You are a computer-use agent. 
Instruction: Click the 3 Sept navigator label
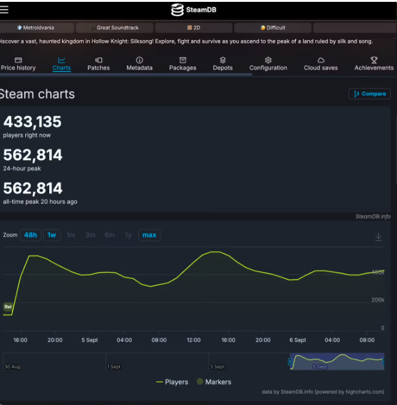coord(217,367)
